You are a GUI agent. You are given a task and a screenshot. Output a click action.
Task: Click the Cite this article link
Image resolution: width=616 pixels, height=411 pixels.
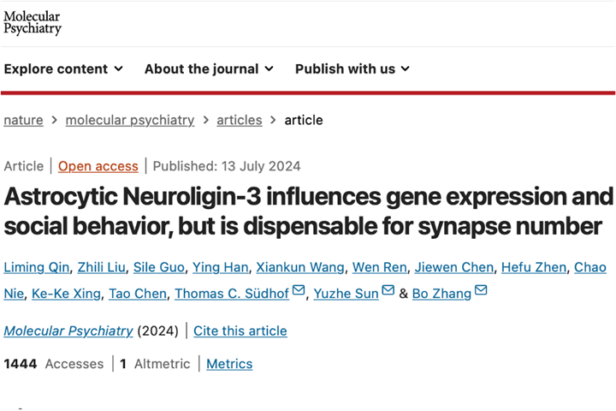pyautogui.click(x=240, y=331)
